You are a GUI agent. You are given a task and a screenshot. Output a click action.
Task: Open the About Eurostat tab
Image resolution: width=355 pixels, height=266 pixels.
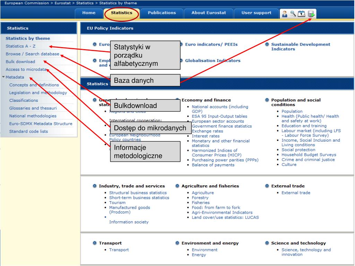[x=208, y=13]
